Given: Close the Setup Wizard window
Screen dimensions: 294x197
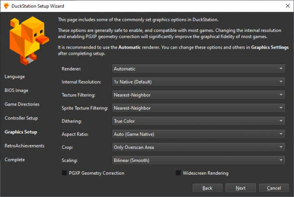Looking at the screenshot, I should tap(284, 6).
